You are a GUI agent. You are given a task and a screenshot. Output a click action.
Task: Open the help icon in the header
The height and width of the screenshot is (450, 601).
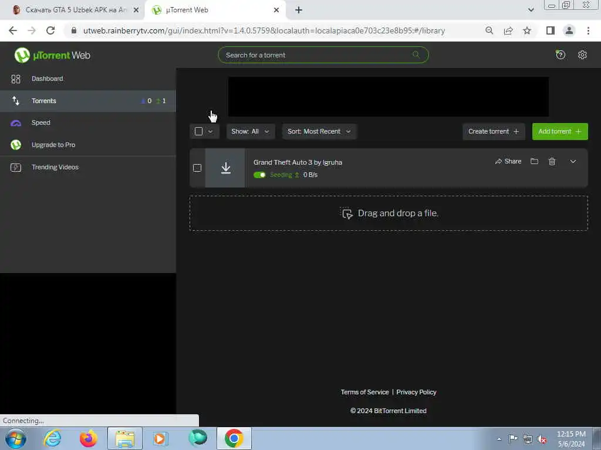[x=561, y=54]
